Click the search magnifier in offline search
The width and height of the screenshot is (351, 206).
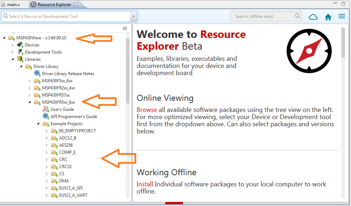[x=297, y=16]
